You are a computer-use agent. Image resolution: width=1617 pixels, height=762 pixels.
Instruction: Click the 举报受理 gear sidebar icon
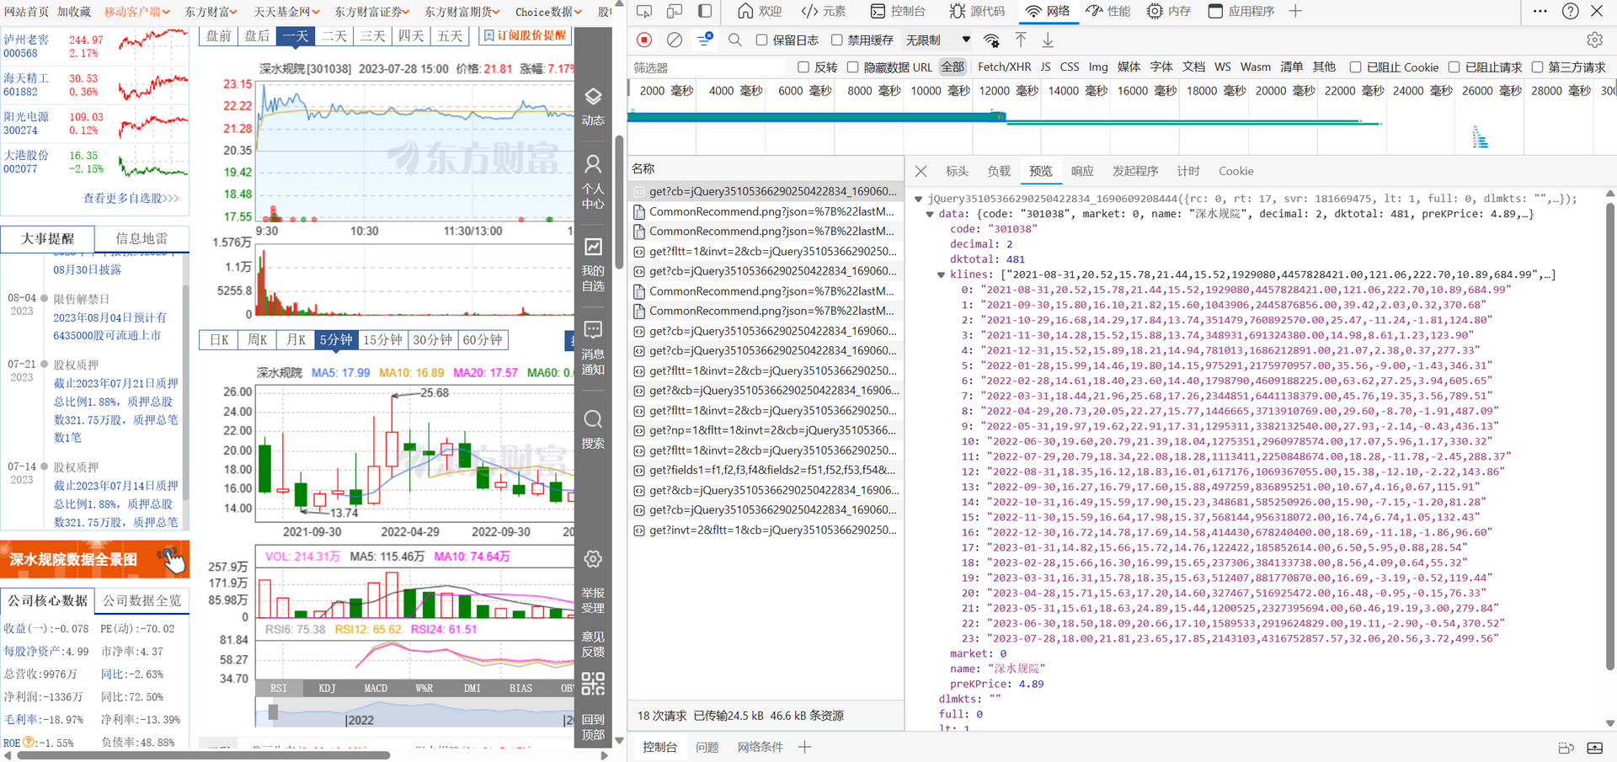point(593,581)
